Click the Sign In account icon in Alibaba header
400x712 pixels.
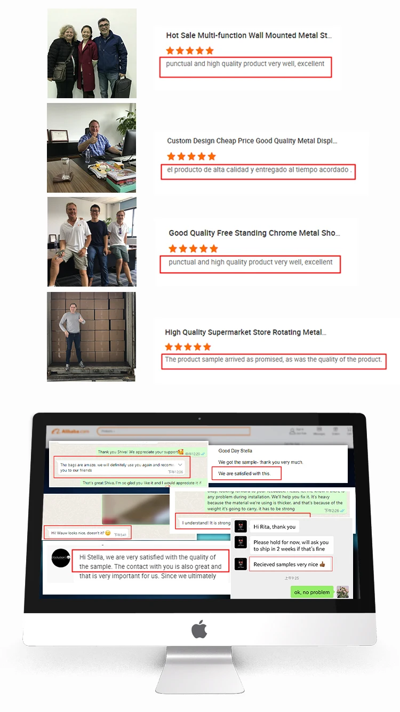point(293,430)
